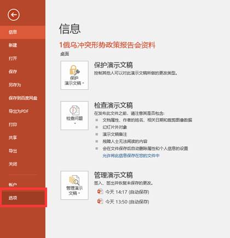This screenshot has height=238, width=230.
Task: Click PowerPoint file icon beside 13:50 autosave
Action: (100, 201)
